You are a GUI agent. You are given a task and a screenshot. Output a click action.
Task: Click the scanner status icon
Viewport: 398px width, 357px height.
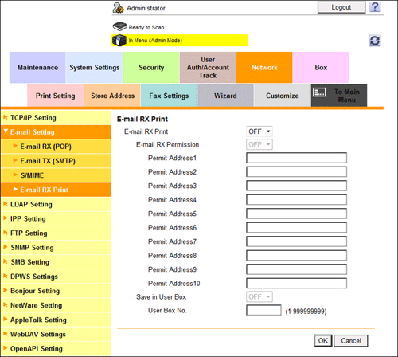119,26
